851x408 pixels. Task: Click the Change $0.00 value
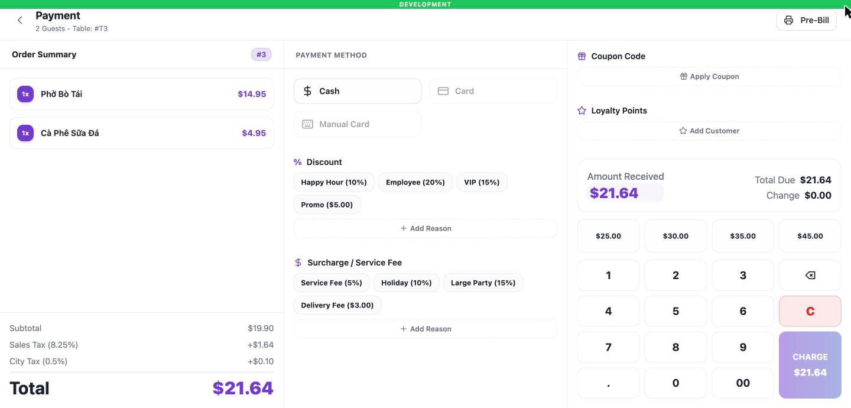pos(818,195)
